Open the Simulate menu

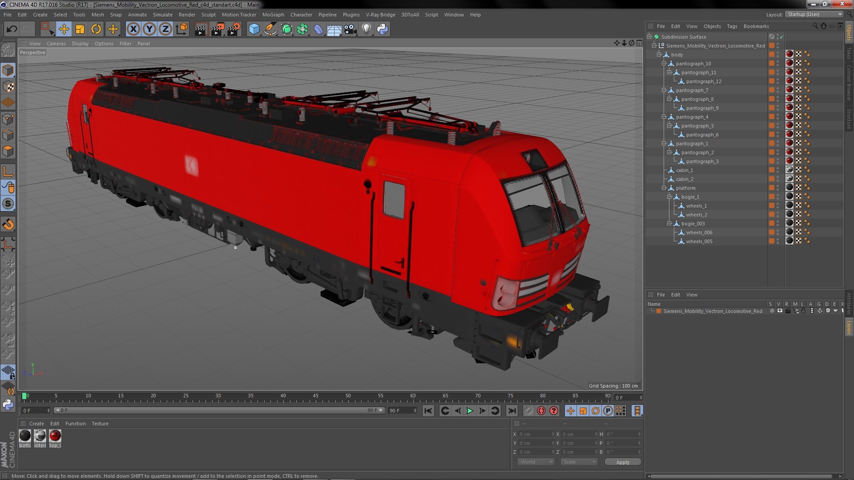coord(163,15)
